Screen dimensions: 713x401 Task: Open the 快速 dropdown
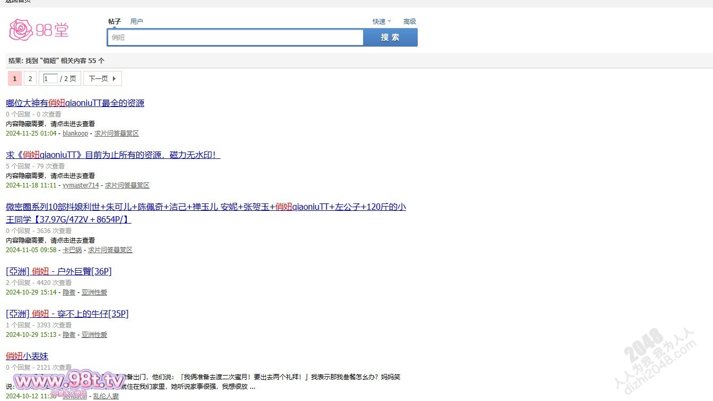pos(382,22)
